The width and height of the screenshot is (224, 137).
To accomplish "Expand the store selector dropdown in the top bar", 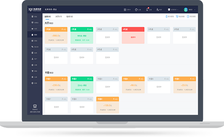I will click(x=173, y=9).
